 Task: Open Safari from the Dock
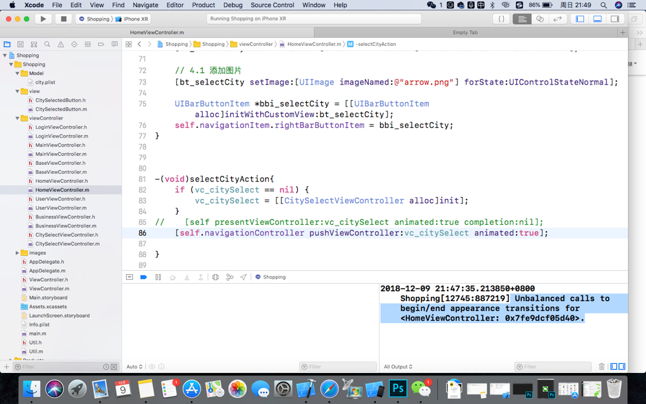[x=329, y=388]
